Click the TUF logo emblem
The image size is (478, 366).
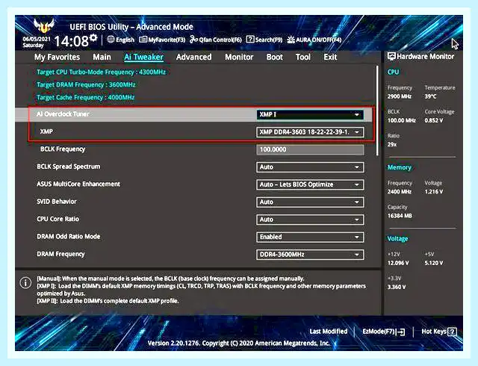(x=44, y=25)
